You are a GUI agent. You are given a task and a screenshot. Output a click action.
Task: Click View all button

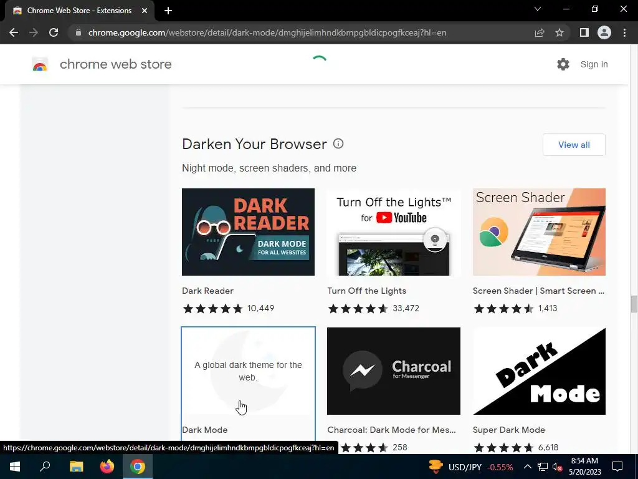click(574, 145)
